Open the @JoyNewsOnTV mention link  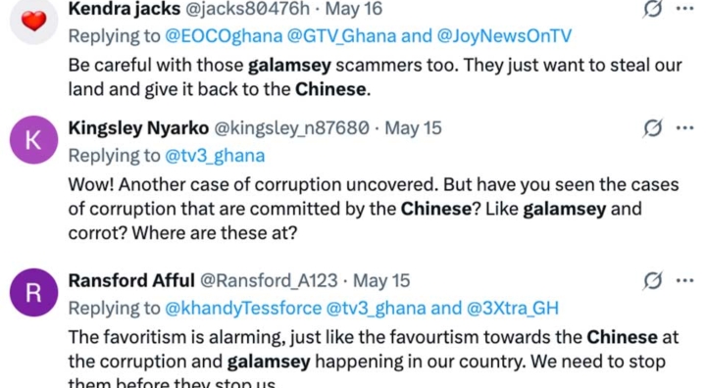pyautogui.click(x=504, y=36)
